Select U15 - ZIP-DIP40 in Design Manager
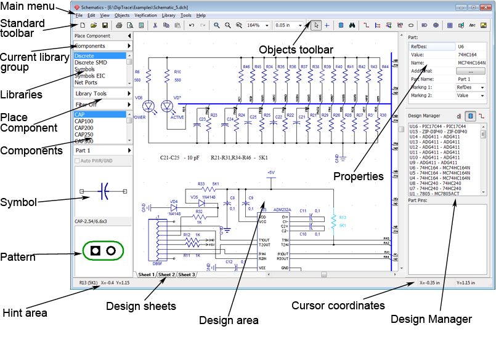This screenshot has height=345, width=496. [438, 132]
